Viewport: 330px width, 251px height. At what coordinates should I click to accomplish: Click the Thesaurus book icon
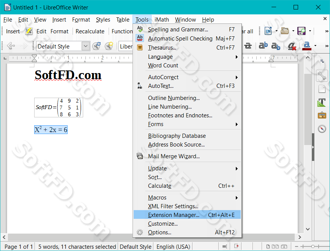point(140,48)
